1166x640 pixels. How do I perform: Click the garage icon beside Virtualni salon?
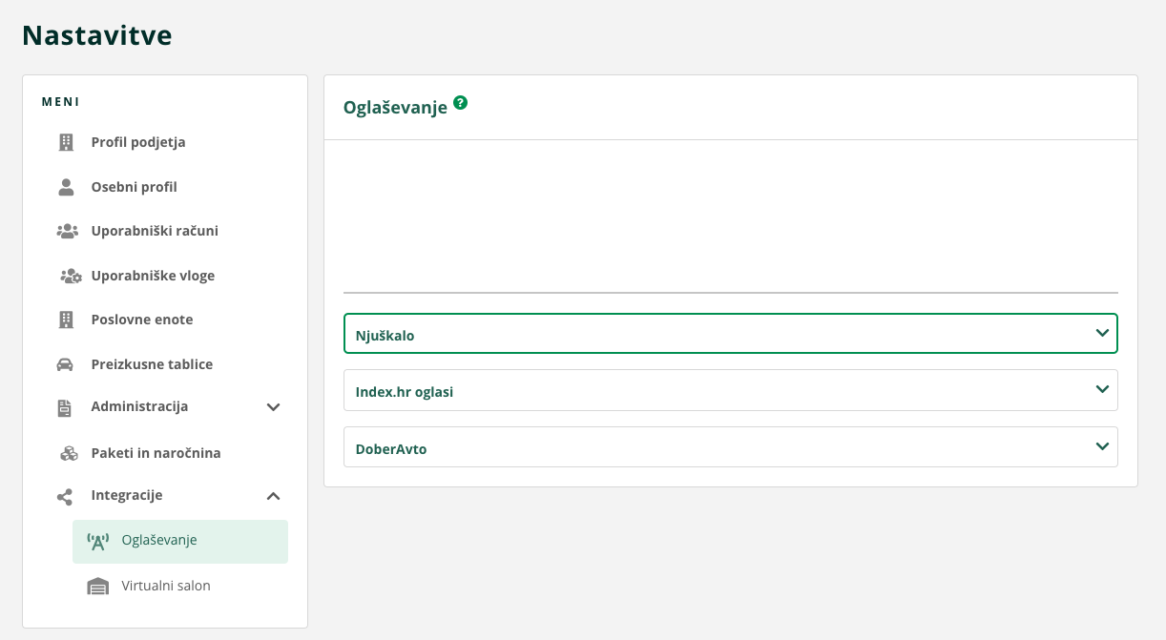tap(97, 586)
